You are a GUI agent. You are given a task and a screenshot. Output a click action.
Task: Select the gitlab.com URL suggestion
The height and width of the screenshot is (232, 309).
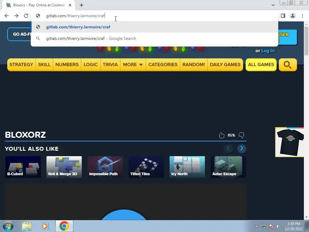click(154, 27)
